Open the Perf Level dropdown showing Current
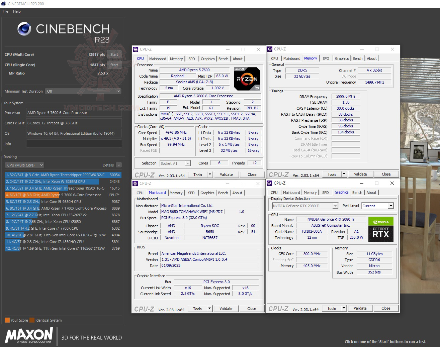Screen dimensions: 440x347 tap(377, 206)
